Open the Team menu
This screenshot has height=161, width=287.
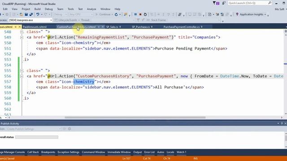pyautogui.click(x=60, y=9)
